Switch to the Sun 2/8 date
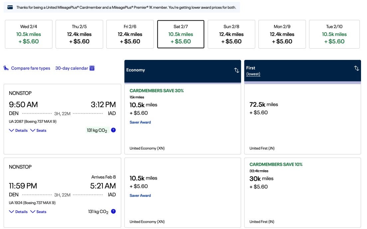Image resolution: width=367 pixels, height=229 pixels. pyautogui.click(x=231, y=34)
